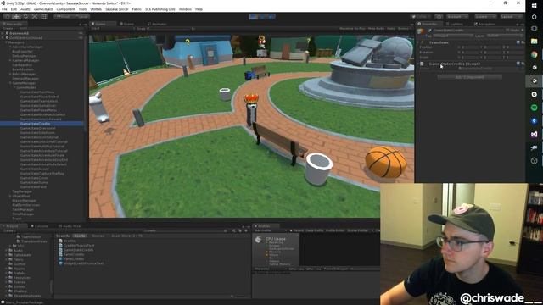Click search-by-label icon in Project panel
The height and width of the screenshot is (305, 543).
(240, 230)
